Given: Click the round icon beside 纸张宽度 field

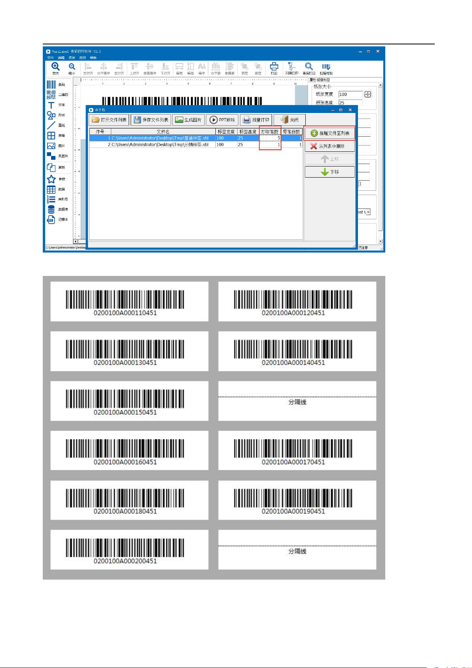Looking at the screenshot, I should tap(368, 94).
